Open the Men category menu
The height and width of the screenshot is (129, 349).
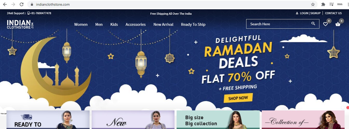(x=99, y=25)
